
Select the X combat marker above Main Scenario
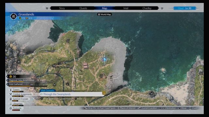pos(55,84)
